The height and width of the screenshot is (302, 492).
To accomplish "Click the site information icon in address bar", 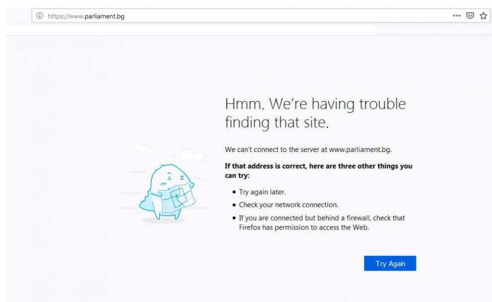I will pos(40,16).
